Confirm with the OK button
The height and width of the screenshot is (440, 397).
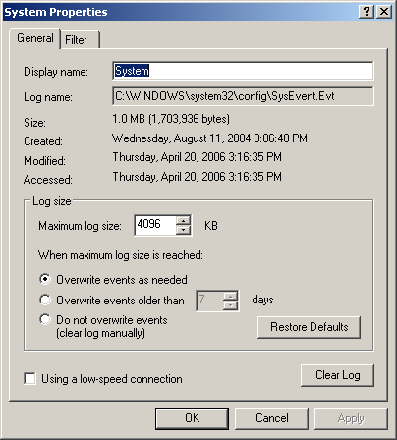point(192,418)
